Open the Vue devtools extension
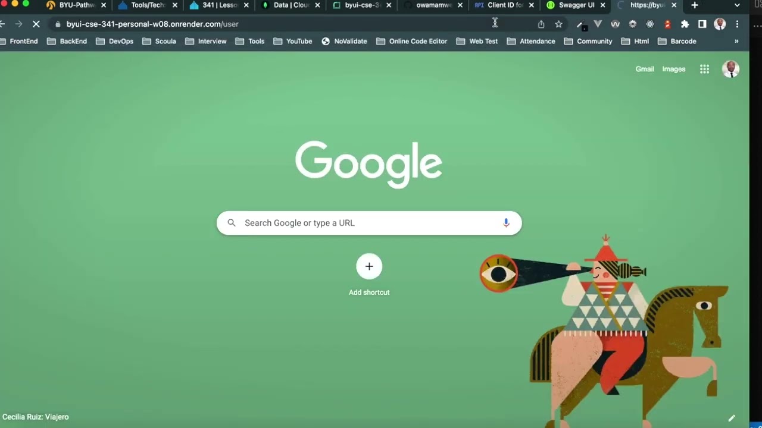 [x=598, y=24]
